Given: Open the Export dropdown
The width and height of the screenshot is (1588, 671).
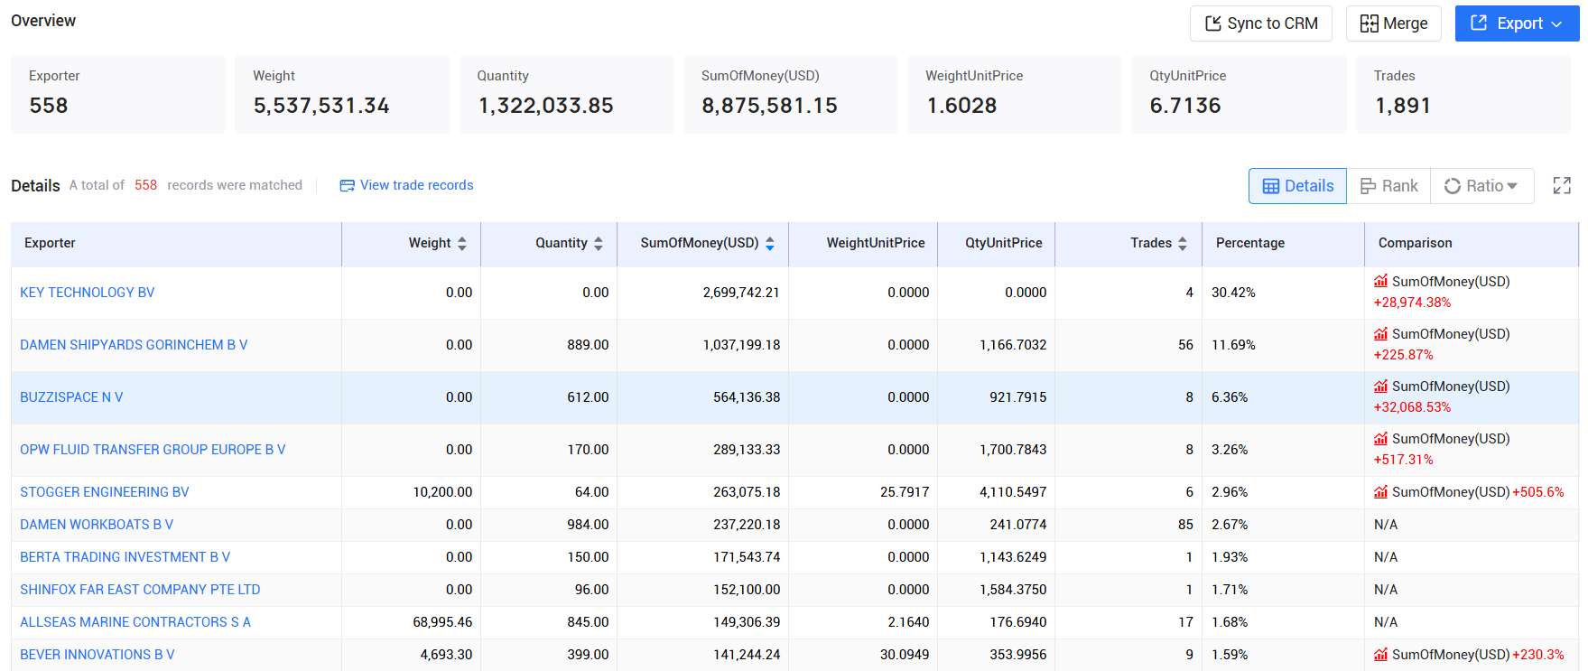Looking at the screenshot, I should point(1517,23).
